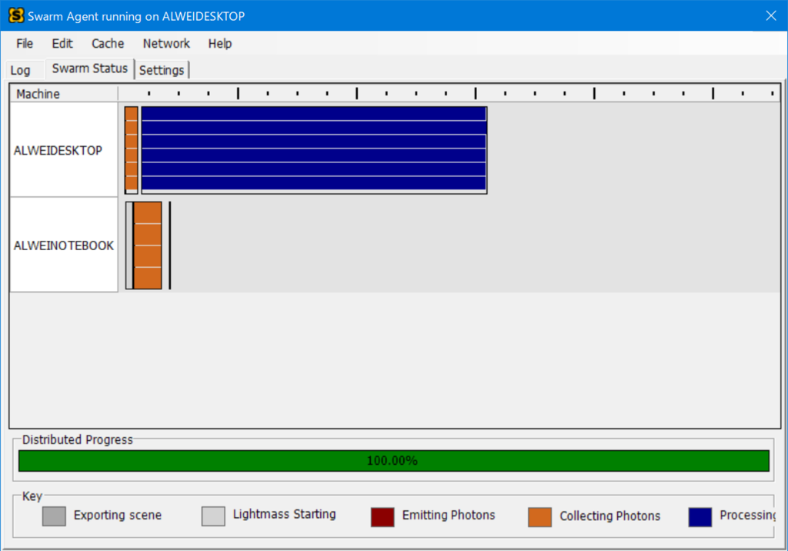Click ALWEINOTEBOOK's gray Lightmass starting bar
788x551 pixels.
[129, 245]
